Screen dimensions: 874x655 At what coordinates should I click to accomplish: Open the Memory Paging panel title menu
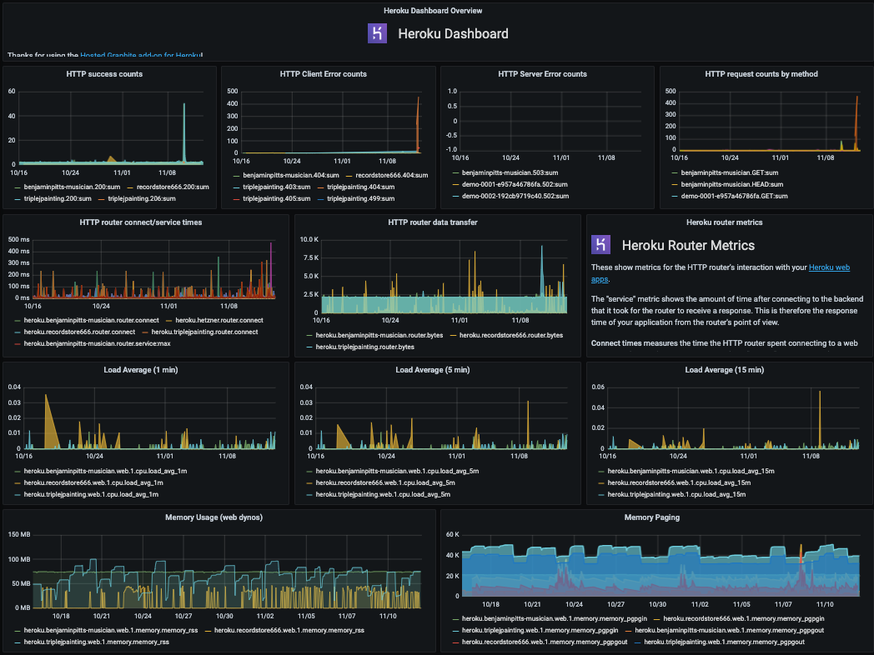tap(651, 517)
